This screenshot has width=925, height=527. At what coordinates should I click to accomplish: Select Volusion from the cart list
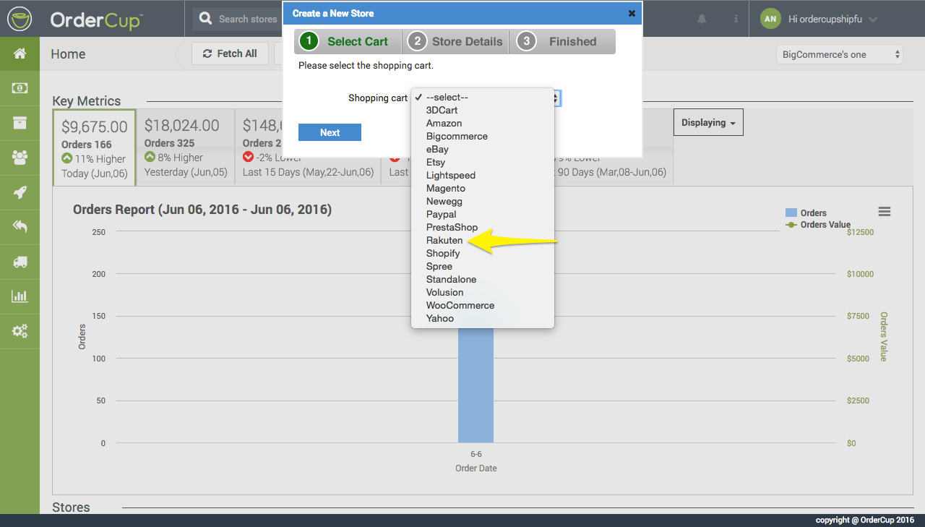coord(483,292)
